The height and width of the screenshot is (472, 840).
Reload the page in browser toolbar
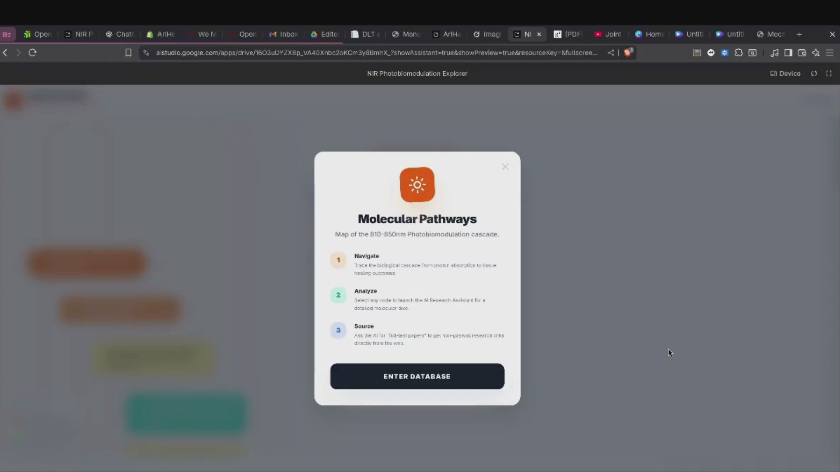coord(32,52)
